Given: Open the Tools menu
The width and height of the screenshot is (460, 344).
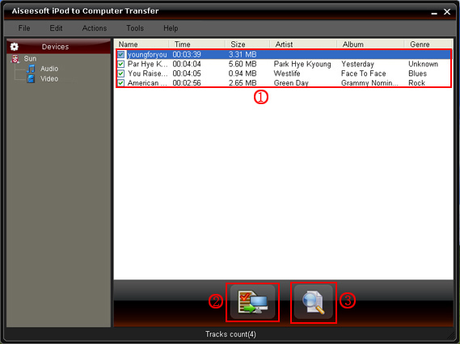Looking at the screenshot, I should 135,28.
